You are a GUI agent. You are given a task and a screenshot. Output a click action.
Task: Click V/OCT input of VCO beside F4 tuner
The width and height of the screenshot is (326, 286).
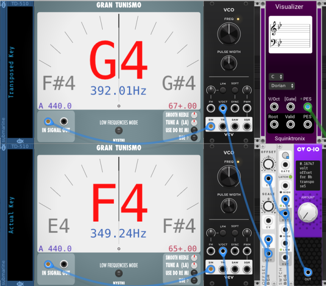[223, 251]
